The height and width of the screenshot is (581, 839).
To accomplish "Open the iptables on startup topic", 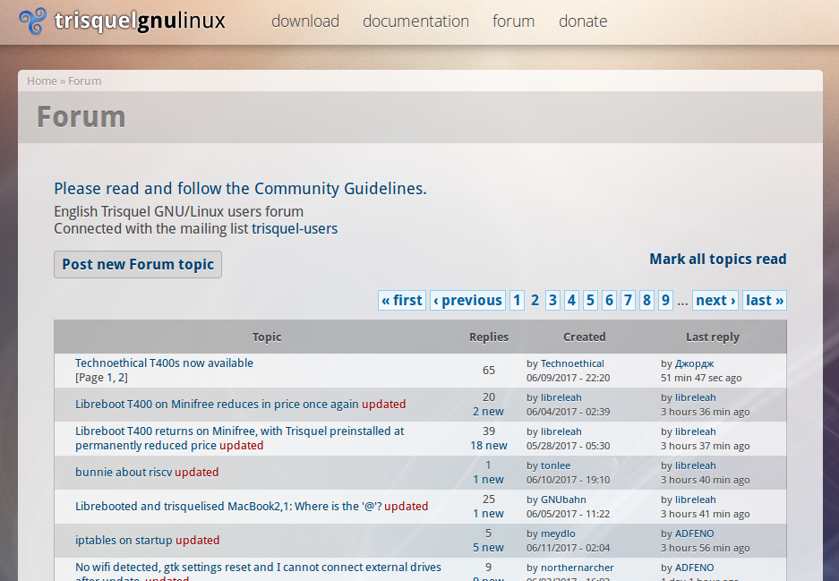I will 124,541.
